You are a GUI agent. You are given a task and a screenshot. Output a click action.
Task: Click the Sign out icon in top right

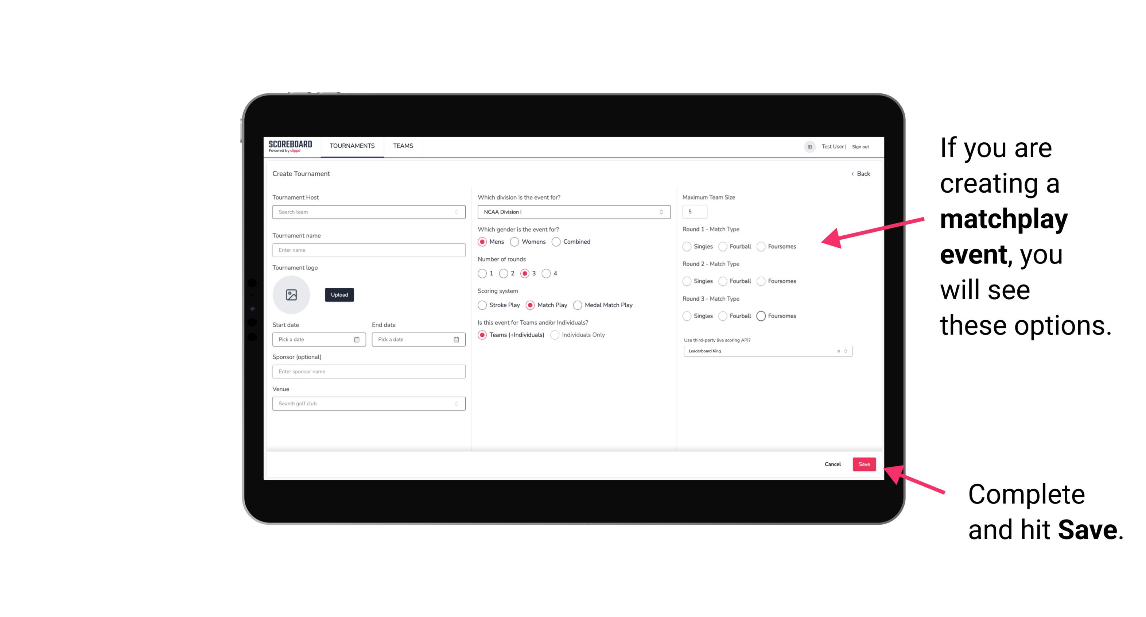coord(861,147)
